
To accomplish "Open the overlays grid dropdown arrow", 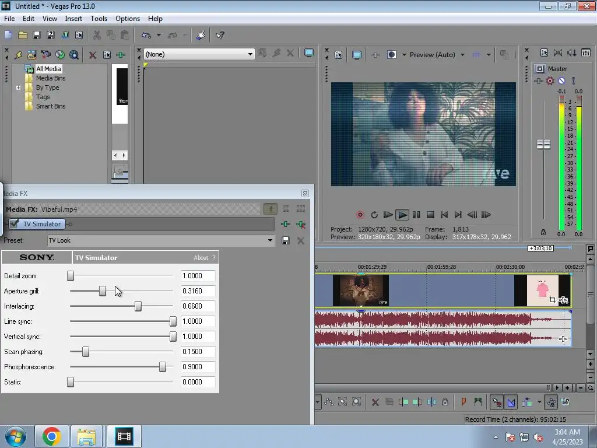I will [489, 55].
